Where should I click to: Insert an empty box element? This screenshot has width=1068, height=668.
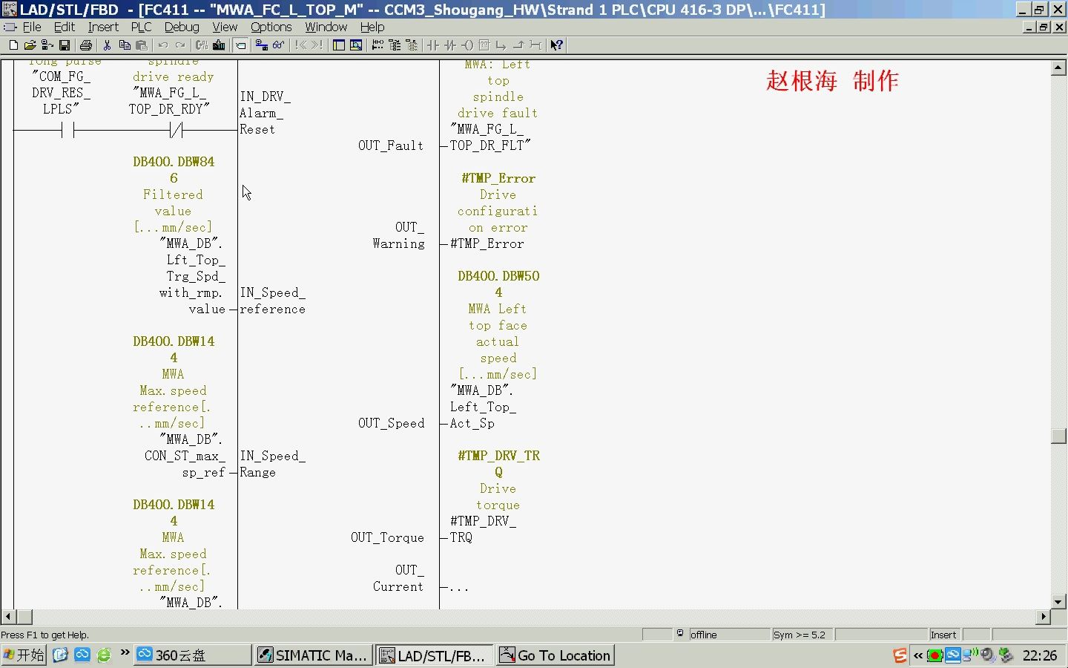click(x=484, y=45)
